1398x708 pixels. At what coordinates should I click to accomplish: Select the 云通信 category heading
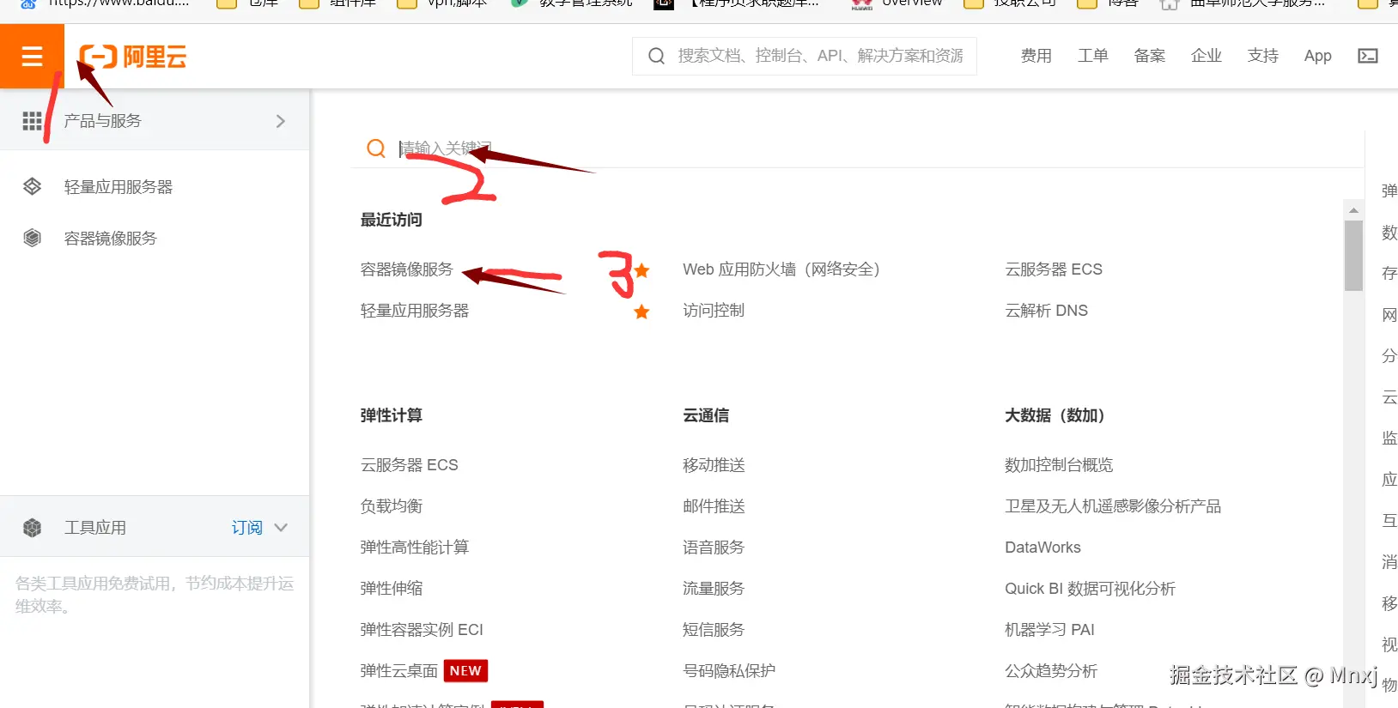(706, 415)
